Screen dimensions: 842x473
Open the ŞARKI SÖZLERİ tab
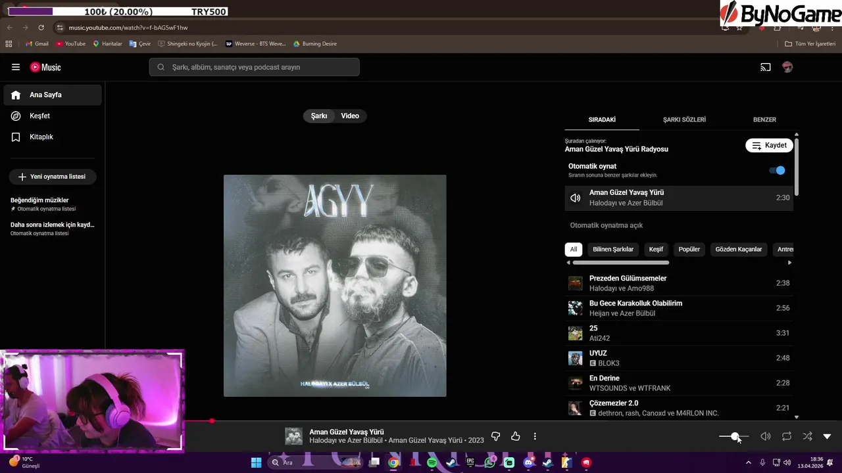[684, 120]
